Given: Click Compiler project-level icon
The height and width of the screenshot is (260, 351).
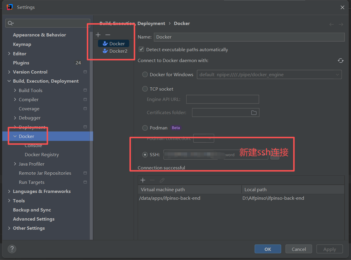Looking at the screenshot, I should 85,99.
